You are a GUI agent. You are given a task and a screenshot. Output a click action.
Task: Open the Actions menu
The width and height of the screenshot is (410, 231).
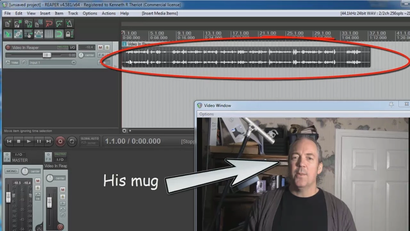(109, 13)
